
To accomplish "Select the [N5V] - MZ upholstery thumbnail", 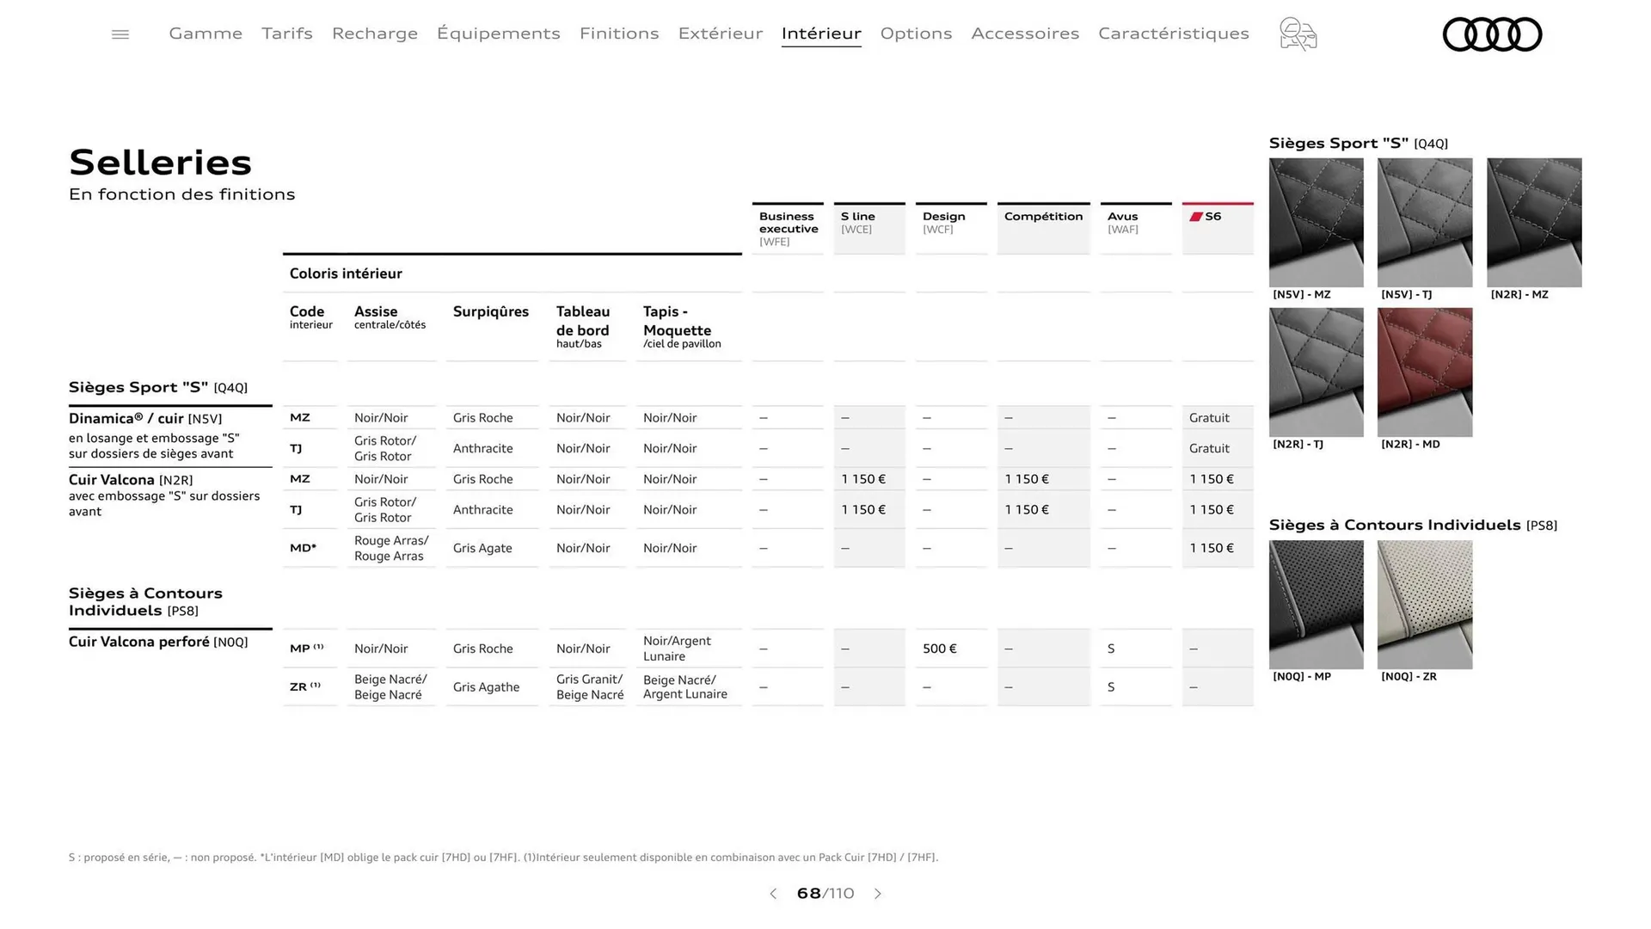I will 1316,222.
